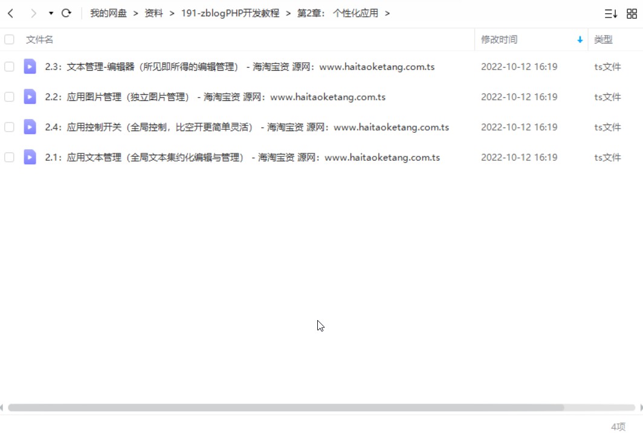Click modified time of 2.4 file row

(x=519, y=127)
